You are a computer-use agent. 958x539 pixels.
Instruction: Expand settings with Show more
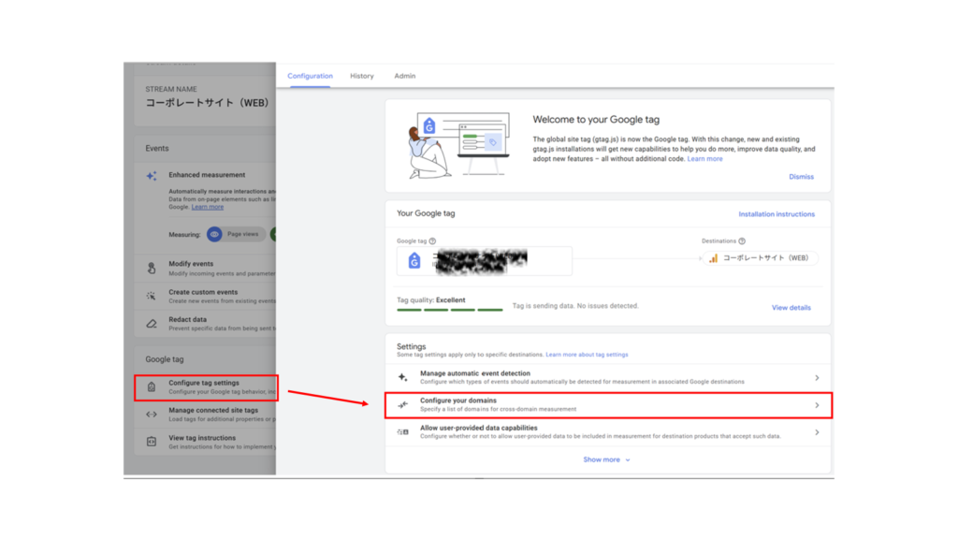pyautogui.click(x=606, y=459)
